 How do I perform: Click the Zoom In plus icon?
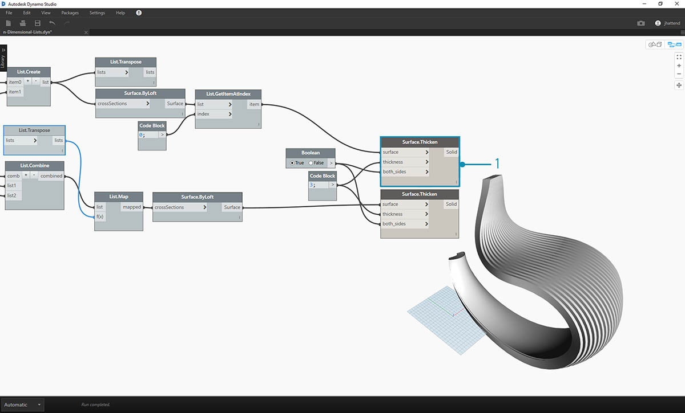679,66
